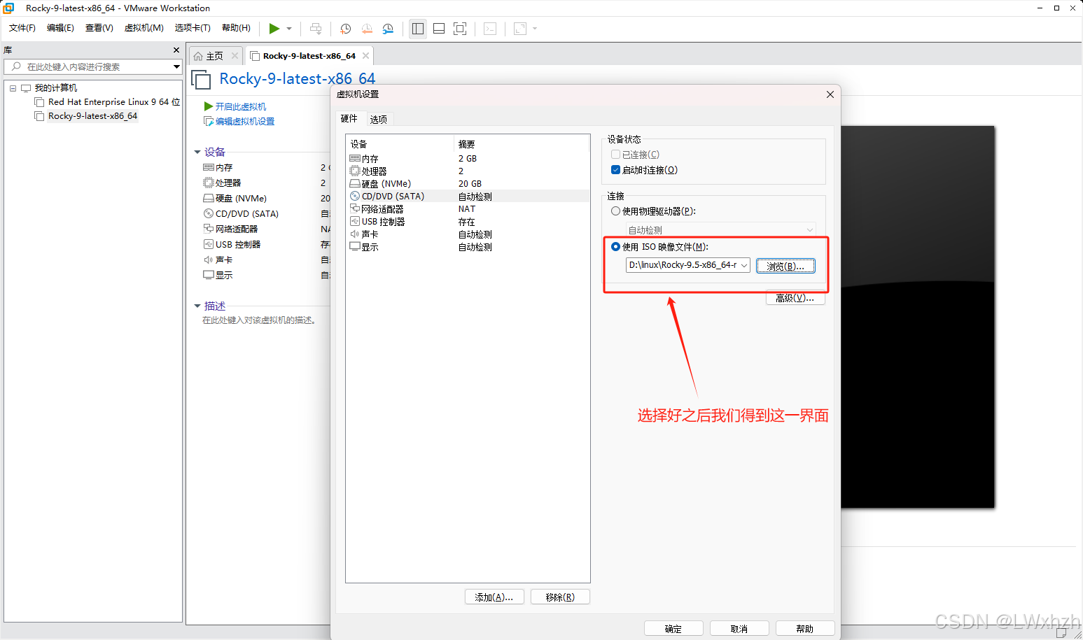Open the ISO image path dropdown

[743, 265]
